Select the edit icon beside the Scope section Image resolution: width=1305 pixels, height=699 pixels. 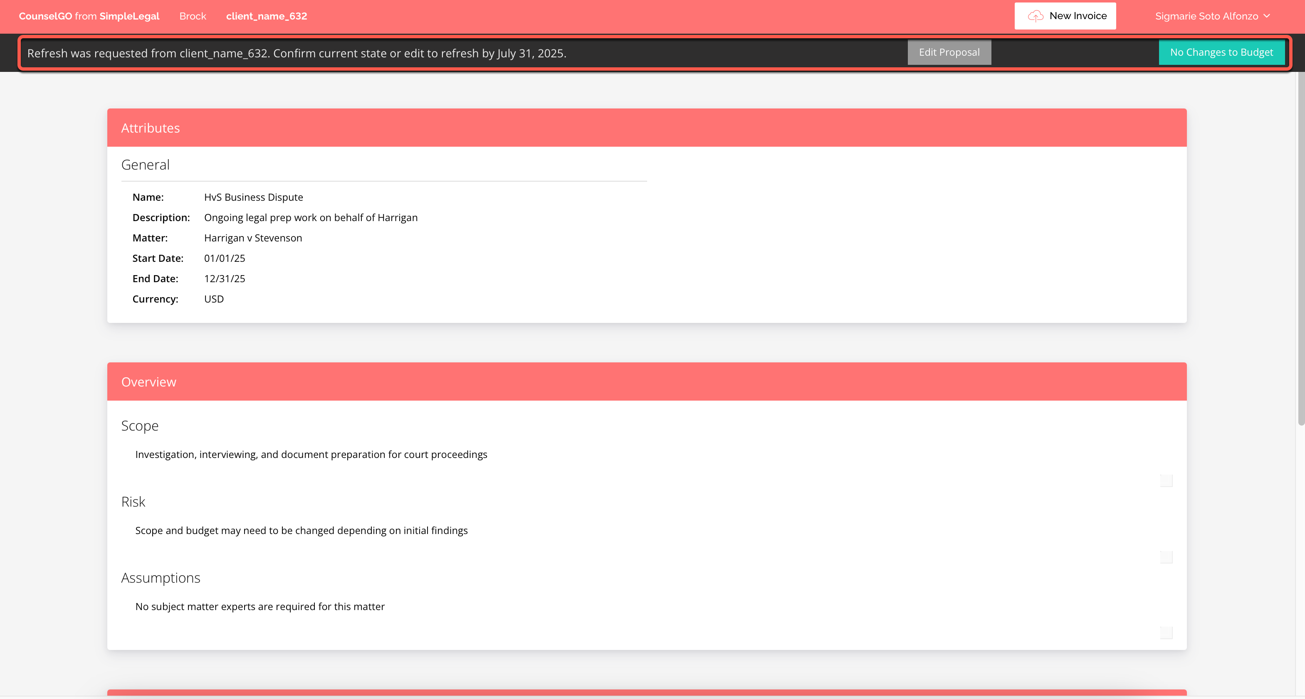click(x=1166, y=481)
